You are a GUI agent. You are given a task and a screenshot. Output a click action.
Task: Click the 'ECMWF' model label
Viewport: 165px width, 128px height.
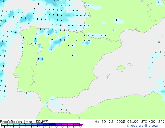pyautogui.click(x=42, y=121)
